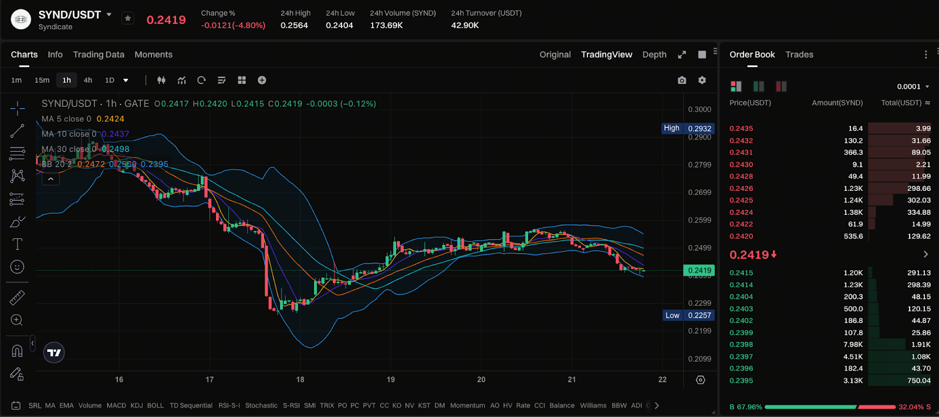The width and height of the screenshot is (939, 417).
Task: Expand more time intervals dropdown after 1D
Action: (x=126, y=80)
